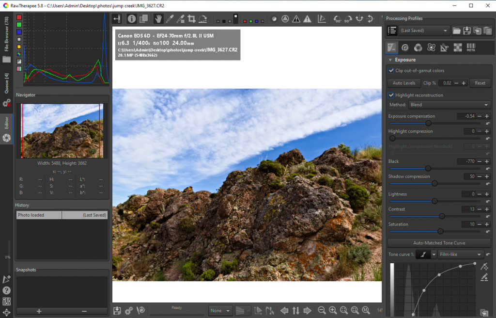This screenshot has height=318, width=496.
Task: Open the Processing Profiles dropdown
Action: click(x=425, y=31)
